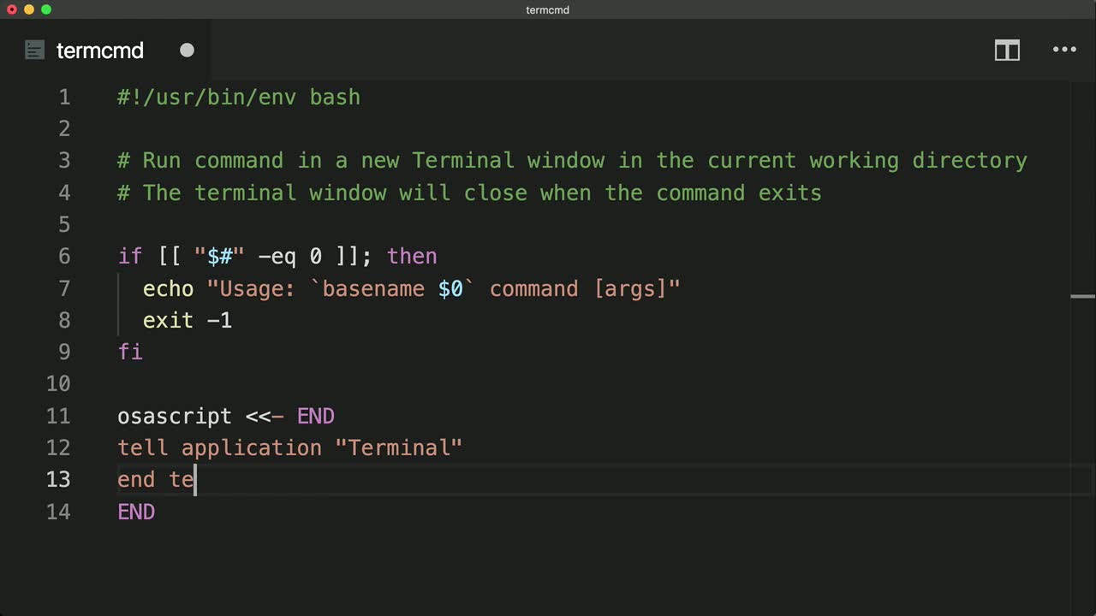Select the termcmd editor tab
Image resolution: width=1096 pixels, height=616 pixels.
tap(99, 50)
